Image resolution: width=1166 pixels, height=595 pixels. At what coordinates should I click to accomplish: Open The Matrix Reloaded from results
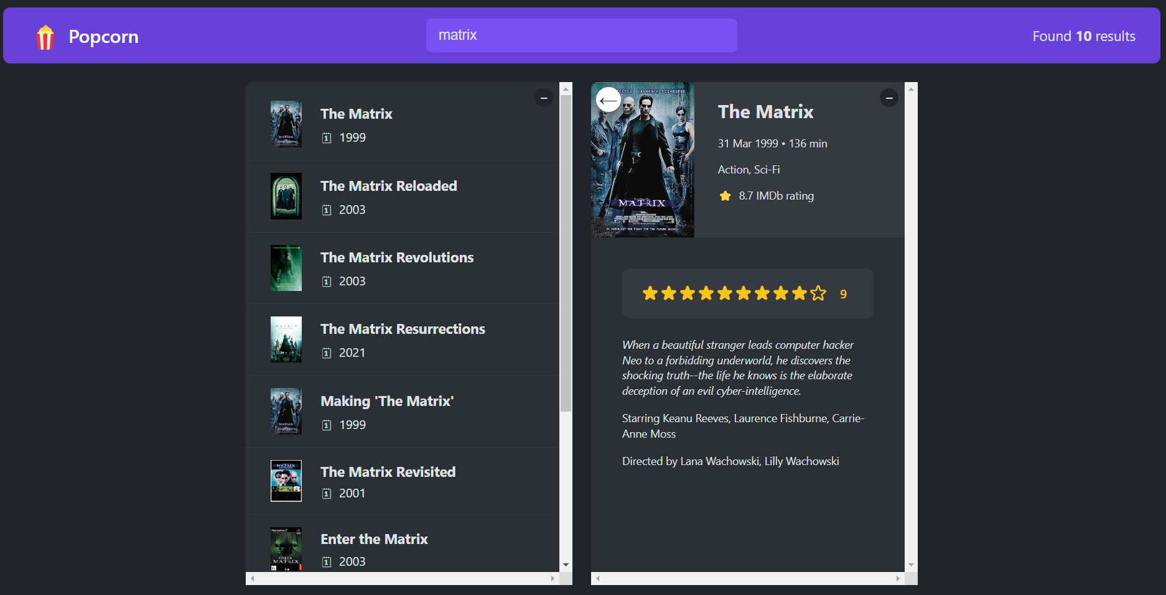pos(388,186)
